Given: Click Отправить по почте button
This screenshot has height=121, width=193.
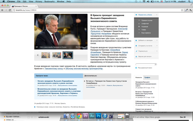Looking at the screenshot, I should (x=145, y=46).
